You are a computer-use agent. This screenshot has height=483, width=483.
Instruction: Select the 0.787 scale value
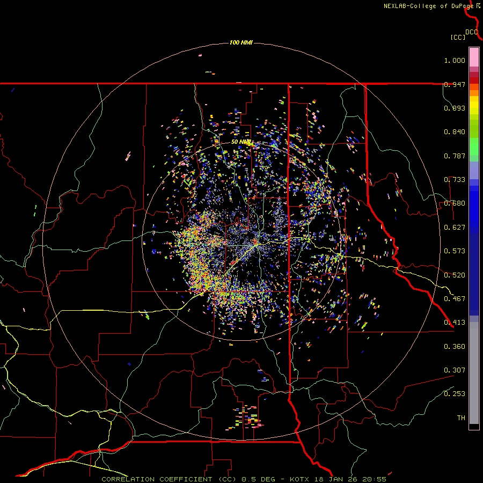coord(455,156)
